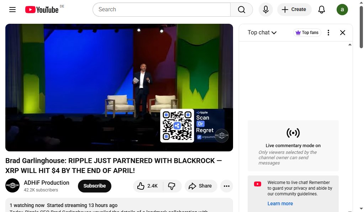This screenshot has height=212, width=364.
Task: Share the video
Action: (201, 186)
